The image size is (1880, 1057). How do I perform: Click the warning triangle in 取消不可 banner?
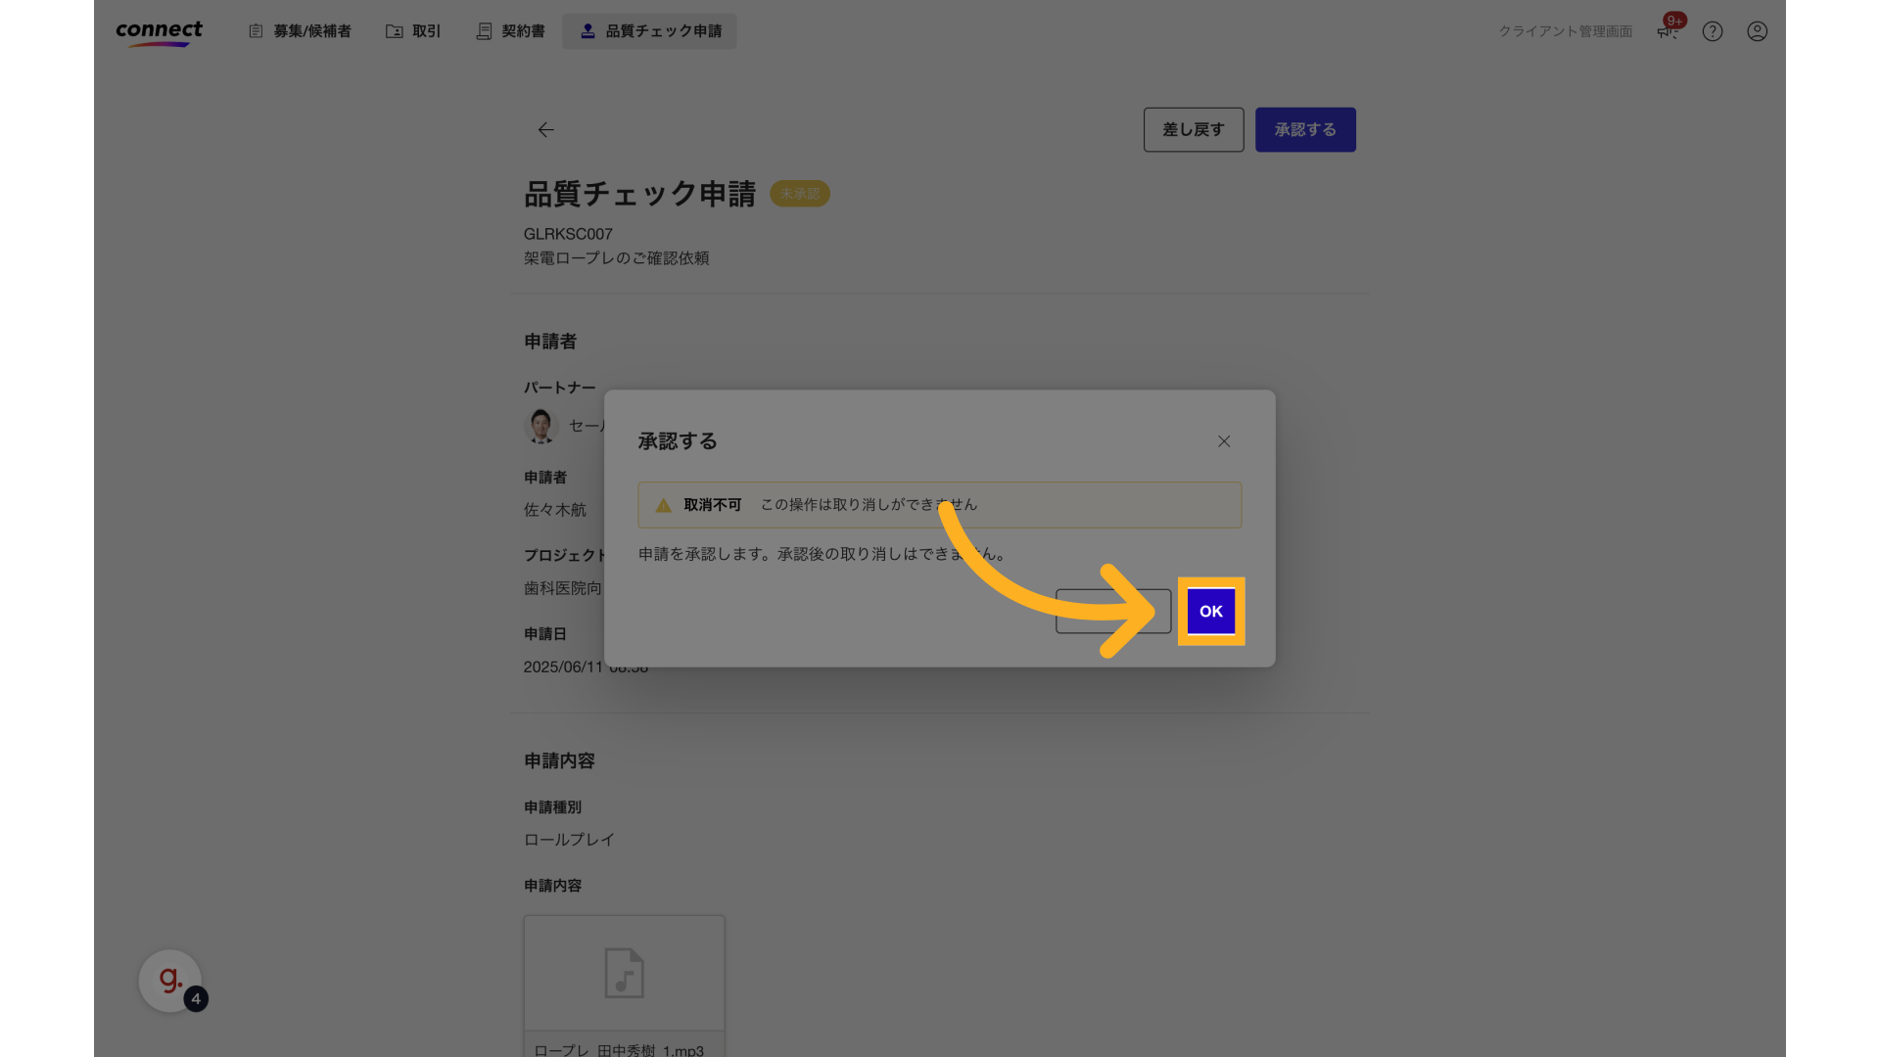pyautogui.click(x=664, y=505)
